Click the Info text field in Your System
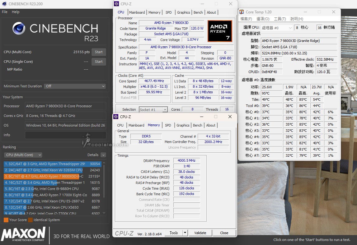 pos(65,135)
